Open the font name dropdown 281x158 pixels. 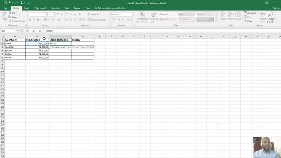(x=47, y=14)
